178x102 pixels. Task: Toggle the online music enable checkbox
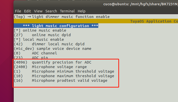pos(17,30)
